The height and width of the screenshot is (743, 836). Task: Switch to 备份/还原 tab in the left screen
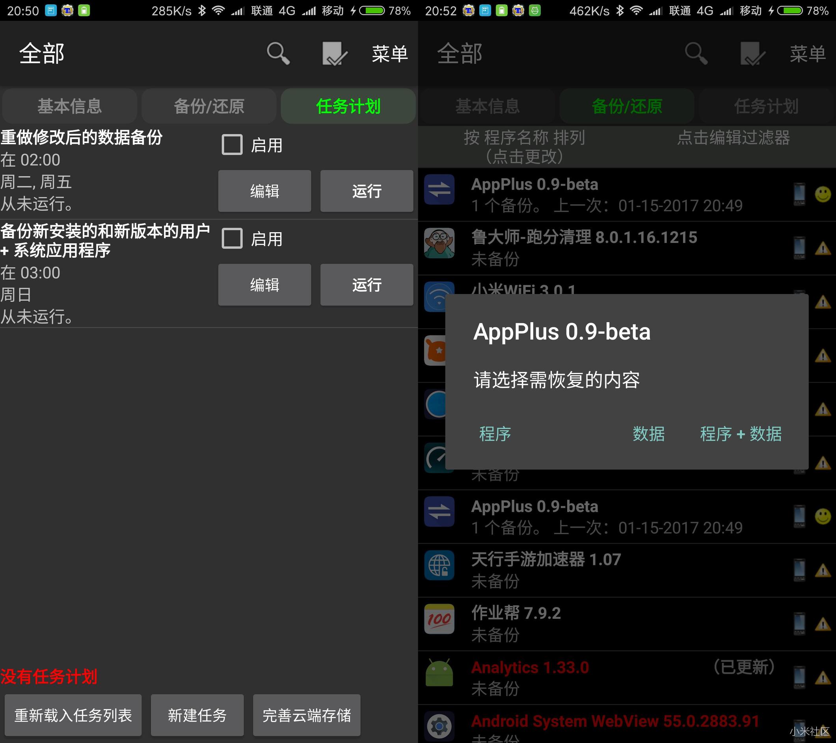click(x=209, y=106)
